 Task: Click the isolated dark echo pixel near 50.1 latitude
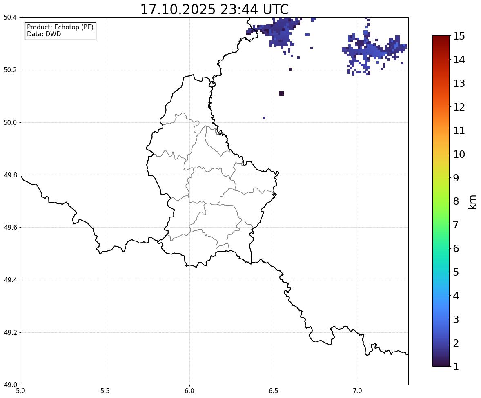pyautogui.click(x=282, y=93)
